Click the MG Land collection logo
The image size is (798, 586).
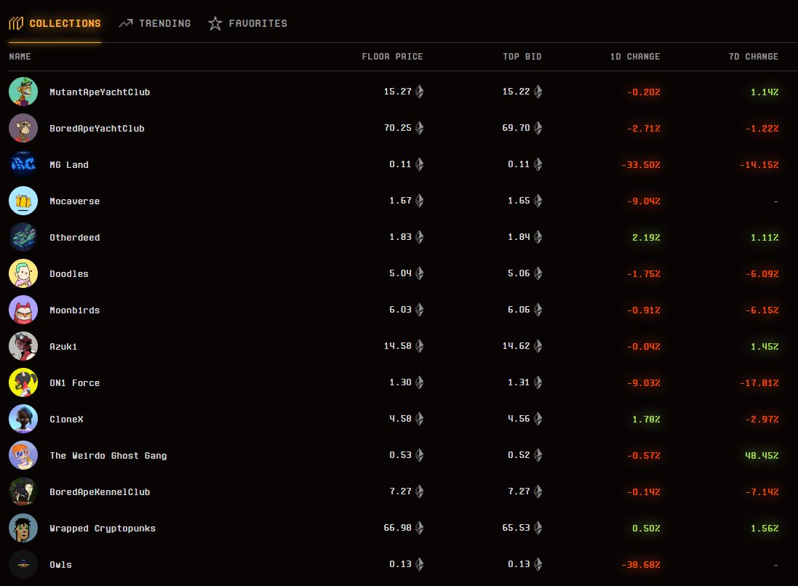pos(23,164)
